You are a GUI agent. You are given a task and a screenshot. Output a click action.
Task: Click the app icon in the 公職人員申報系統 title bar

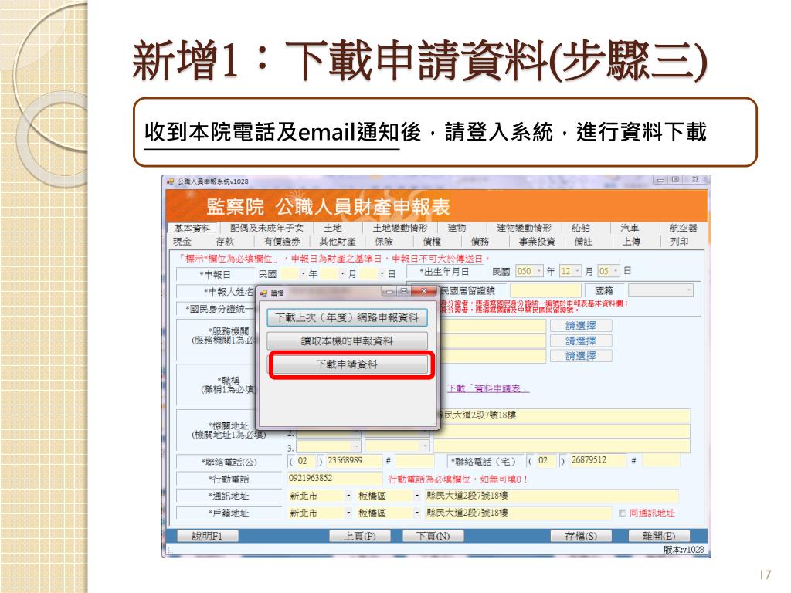pos(171,181)
